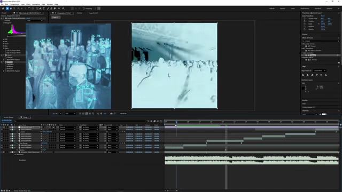This screenshot has height=192, width=342.
Task: Open the Effects & Presets panel menu
Action: click(x=339, y=38)
